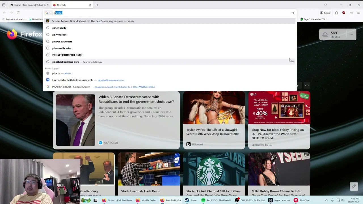
Task: Select 'polished buttons osrs' search suggestion
Action: (x=170, y=62)
